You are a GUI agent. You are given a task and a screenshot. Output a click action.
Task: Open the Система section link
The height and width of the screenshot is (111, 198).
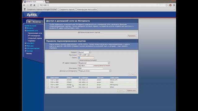30,51
